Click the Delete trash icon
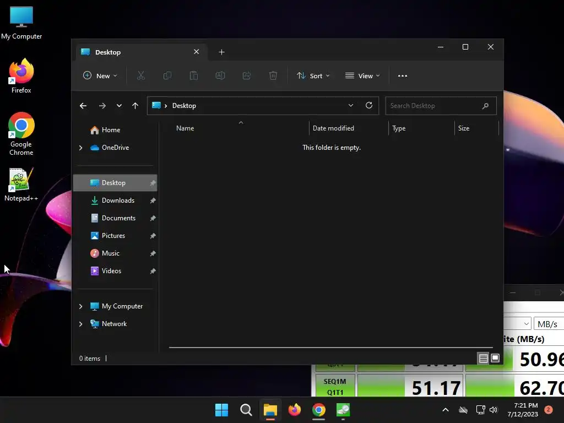564x423 pixels. (x=273, y=75)
